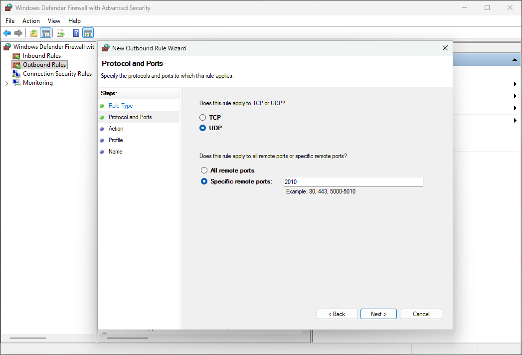Select the TCP radio button

203,118
